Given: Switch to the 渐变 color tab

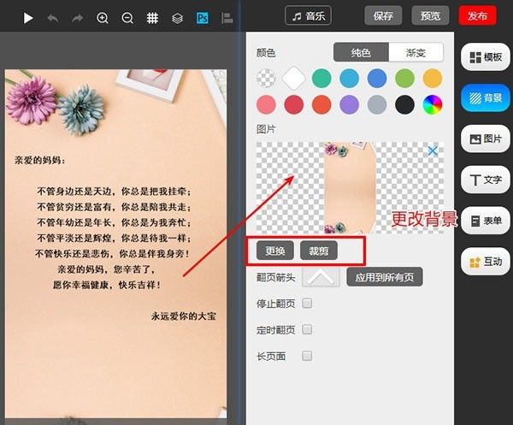Looking at the screenshot, I should point(416,52).
